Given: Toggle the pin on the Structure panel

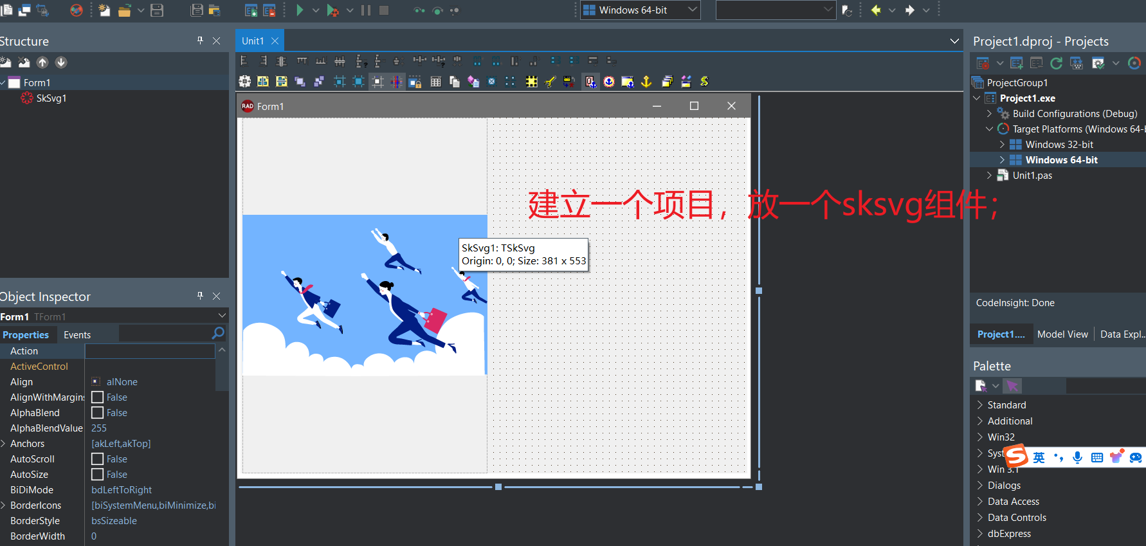Looking at the screenshot, I should (200, 41).
